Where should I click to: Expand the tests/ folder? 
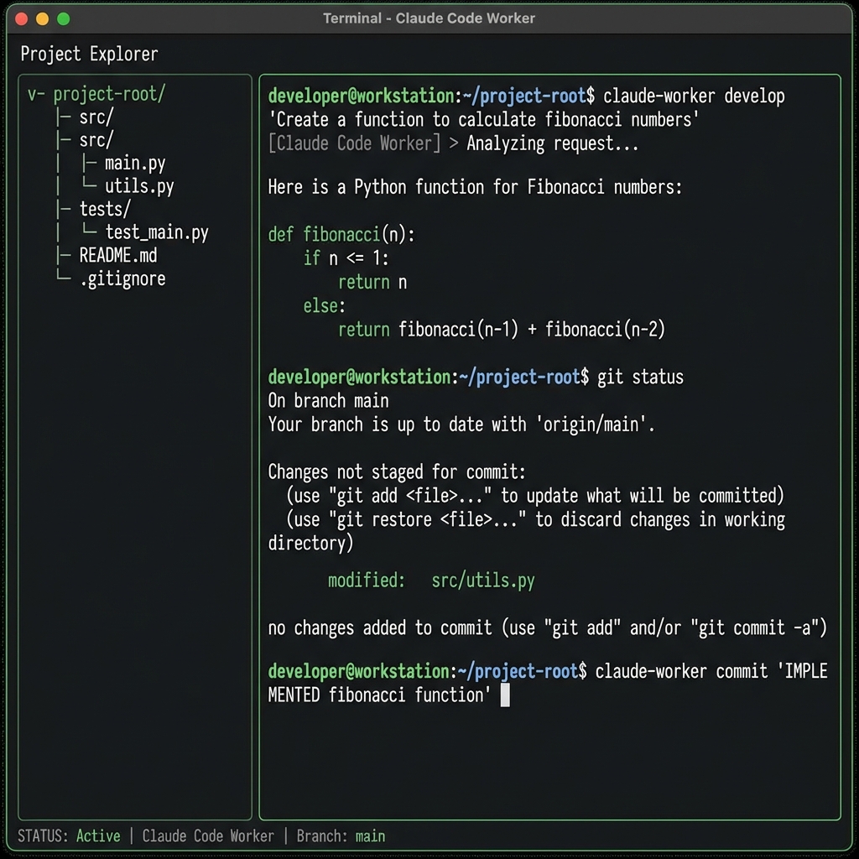point(105,209)
